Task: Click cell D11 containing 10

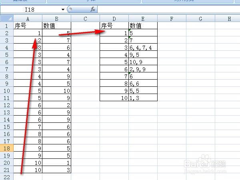Action: point(114,98)
